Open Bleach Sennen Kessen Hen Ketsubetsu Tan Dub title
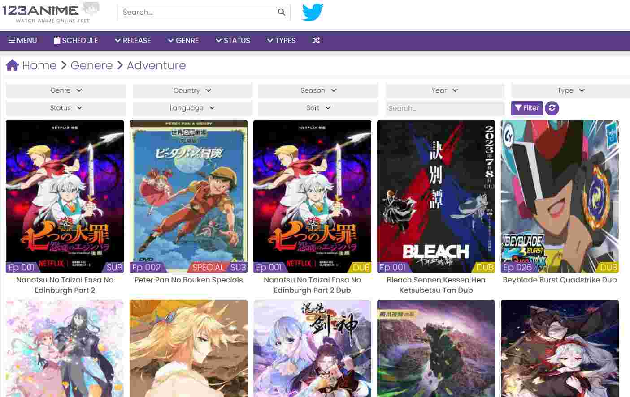 click(436, 285)
